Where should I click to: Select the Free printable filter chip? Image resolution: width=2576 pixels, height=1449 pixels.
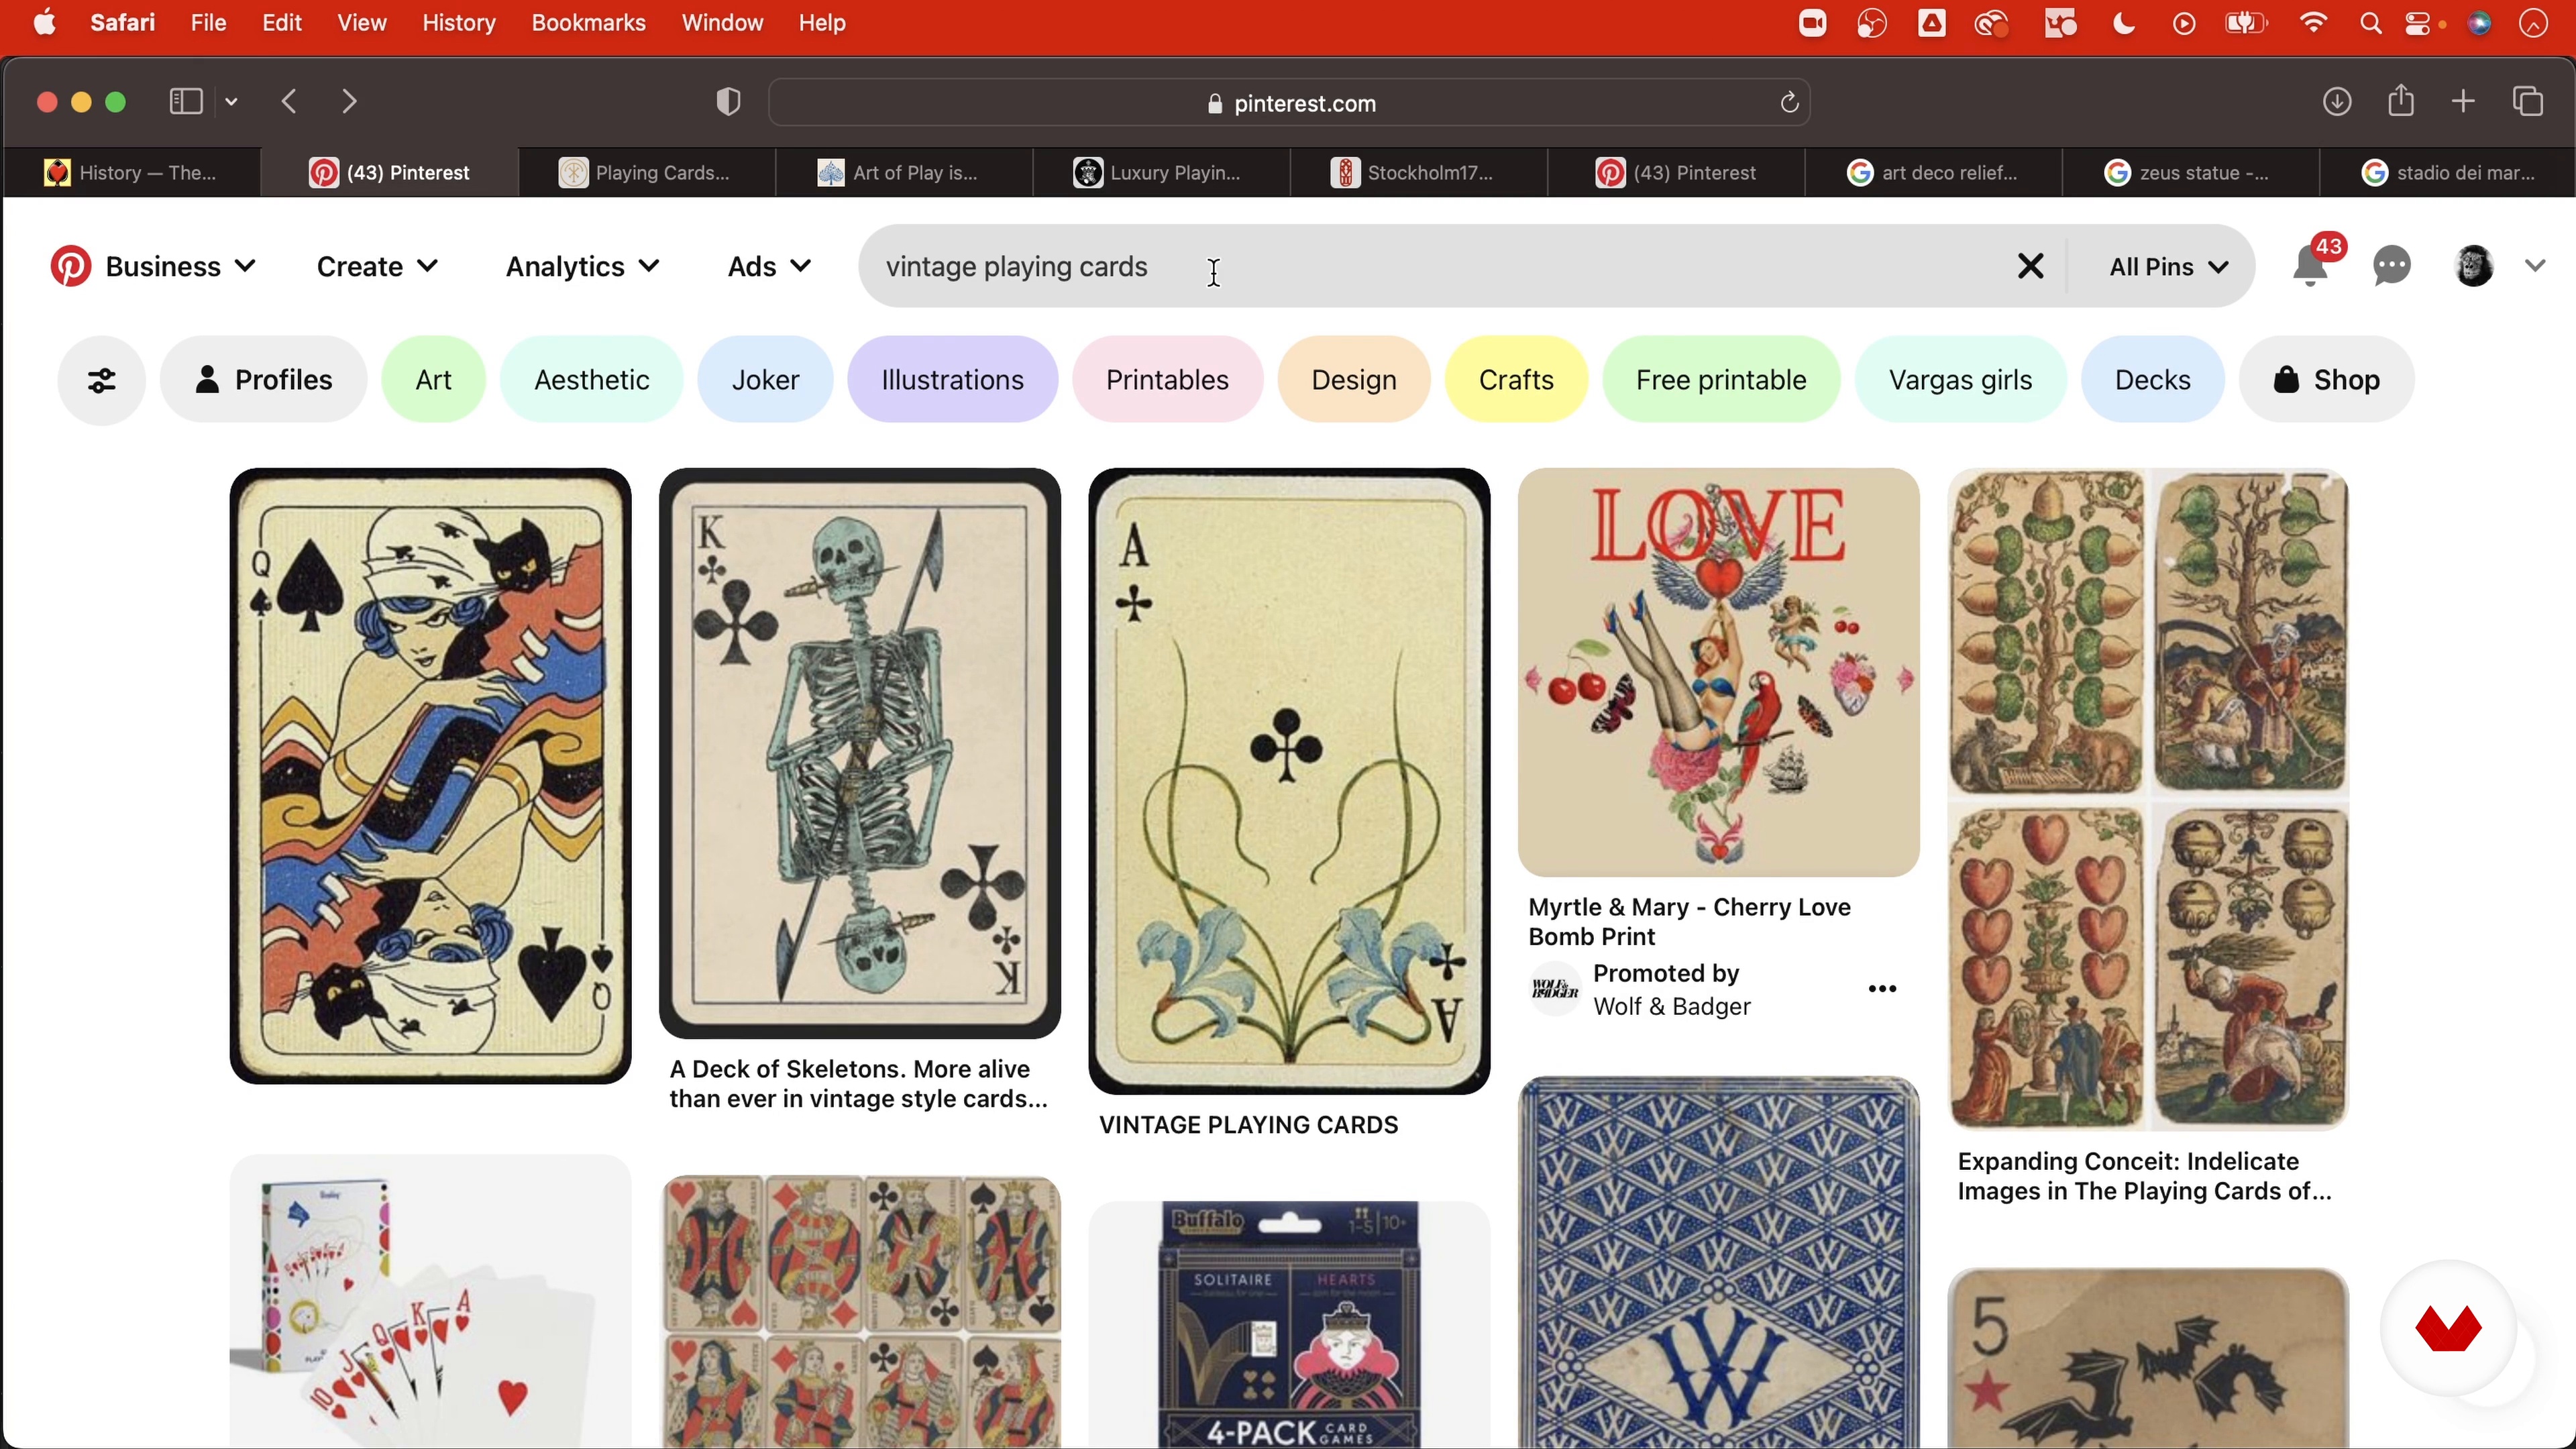(x=1721, y=380)
